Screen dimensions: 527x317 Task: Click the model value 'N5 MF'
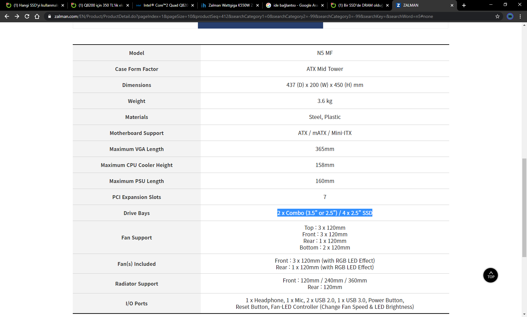[325, 53]
